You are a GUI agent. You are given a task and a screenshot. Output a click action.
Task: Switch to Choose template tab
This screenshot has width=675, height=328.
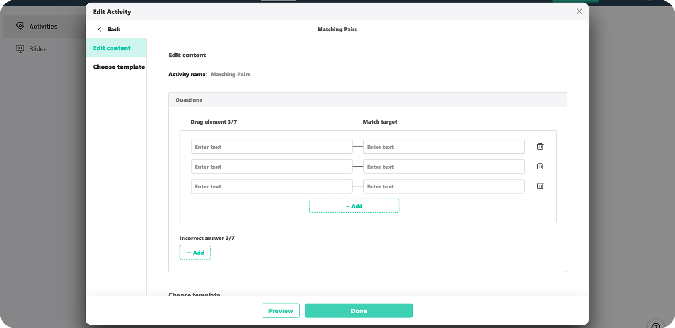coord(119,67)
